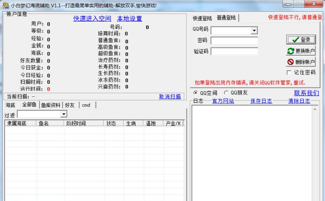Screen dimensions: 325x201
Task: Click the 温饱 column header
Action: (x=153, y=123)
